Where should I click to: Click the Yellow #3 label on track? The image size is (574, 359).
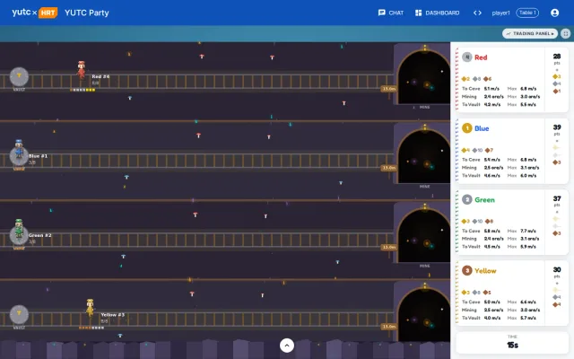point(112,315)
